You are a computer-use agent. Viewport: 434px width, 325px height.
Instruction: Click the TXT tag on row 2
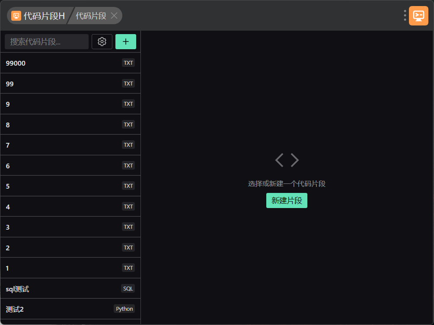128,247
